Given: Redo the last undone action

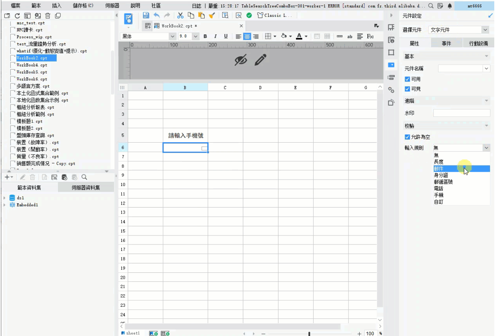Looking at the screenshot, I should 167,15.
